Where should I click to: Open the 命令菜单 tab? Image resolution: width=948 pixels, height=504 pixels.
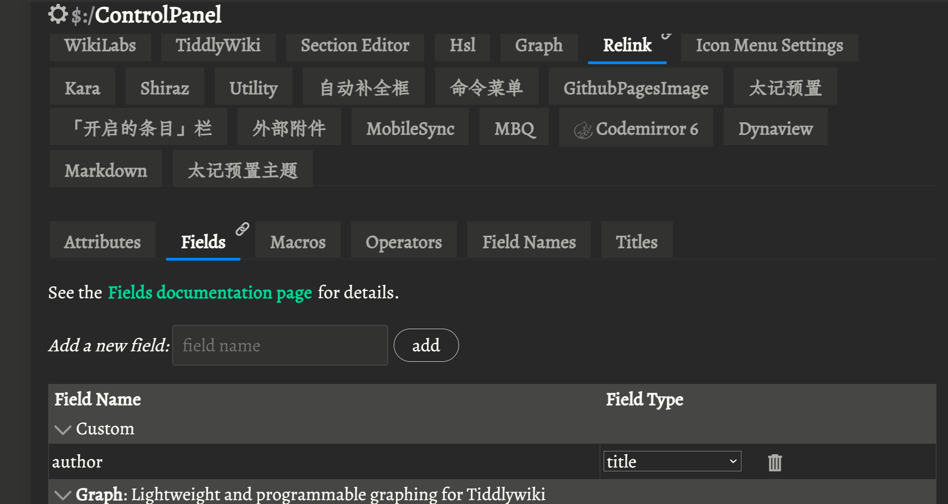coord(487,87)
